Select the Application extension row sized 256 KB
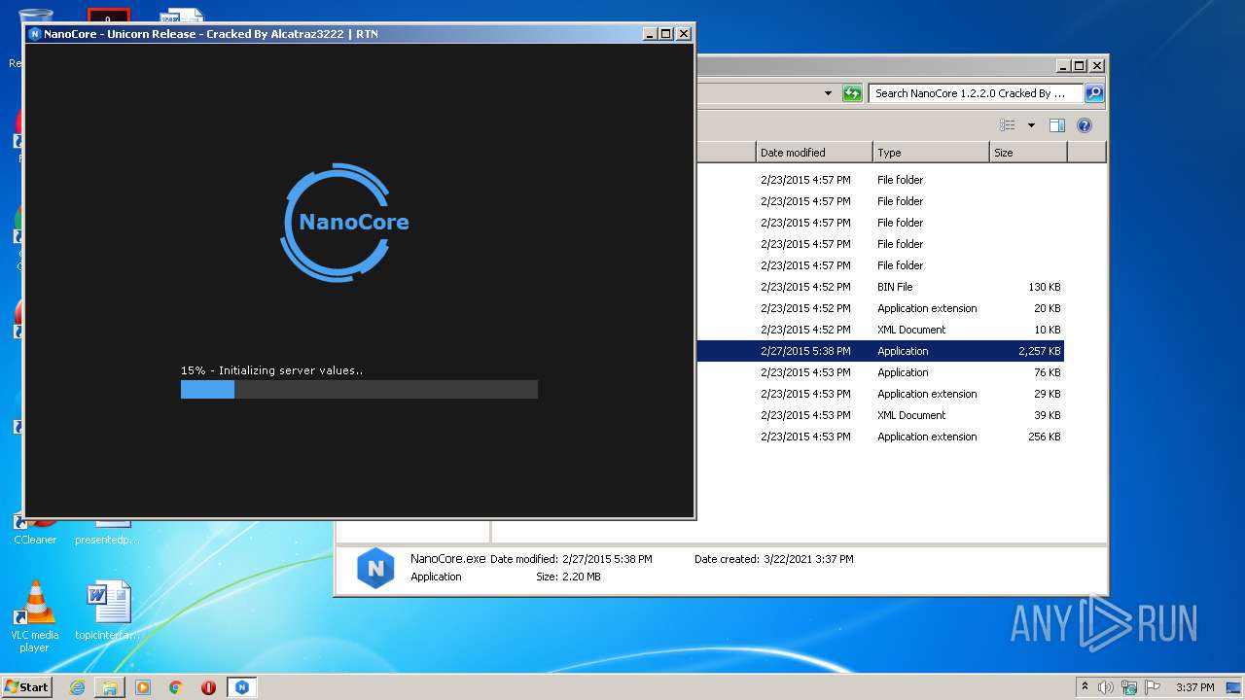This screenshot has height=700, width=1245. click(x=880, y=437)
